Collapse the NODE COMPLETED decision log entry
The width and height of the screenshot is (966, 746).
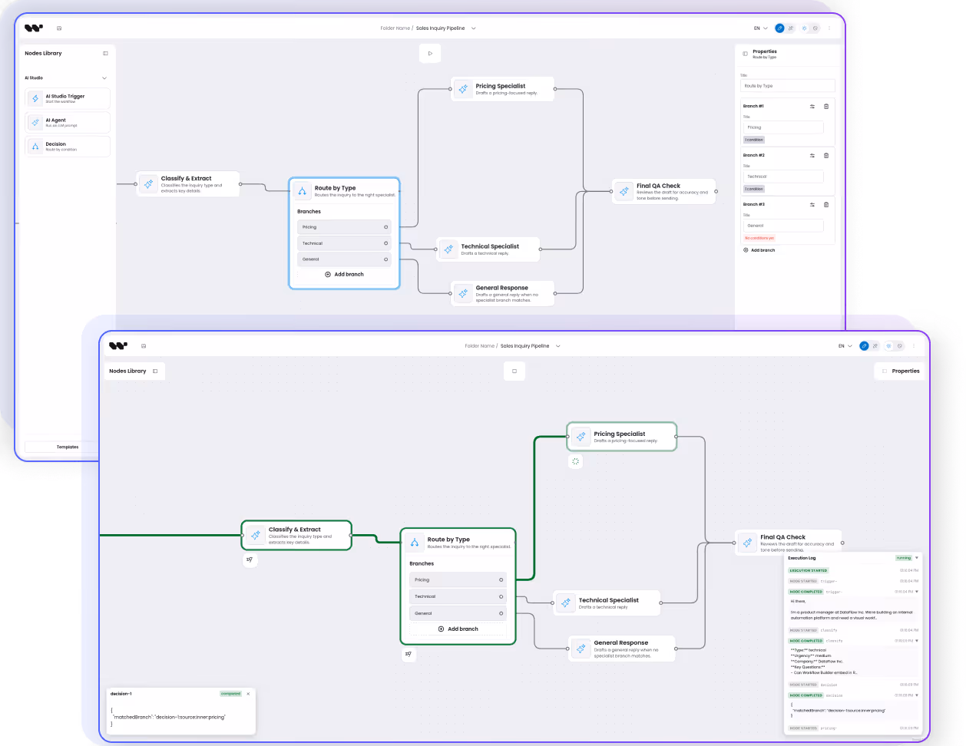[x=917, y=695]
